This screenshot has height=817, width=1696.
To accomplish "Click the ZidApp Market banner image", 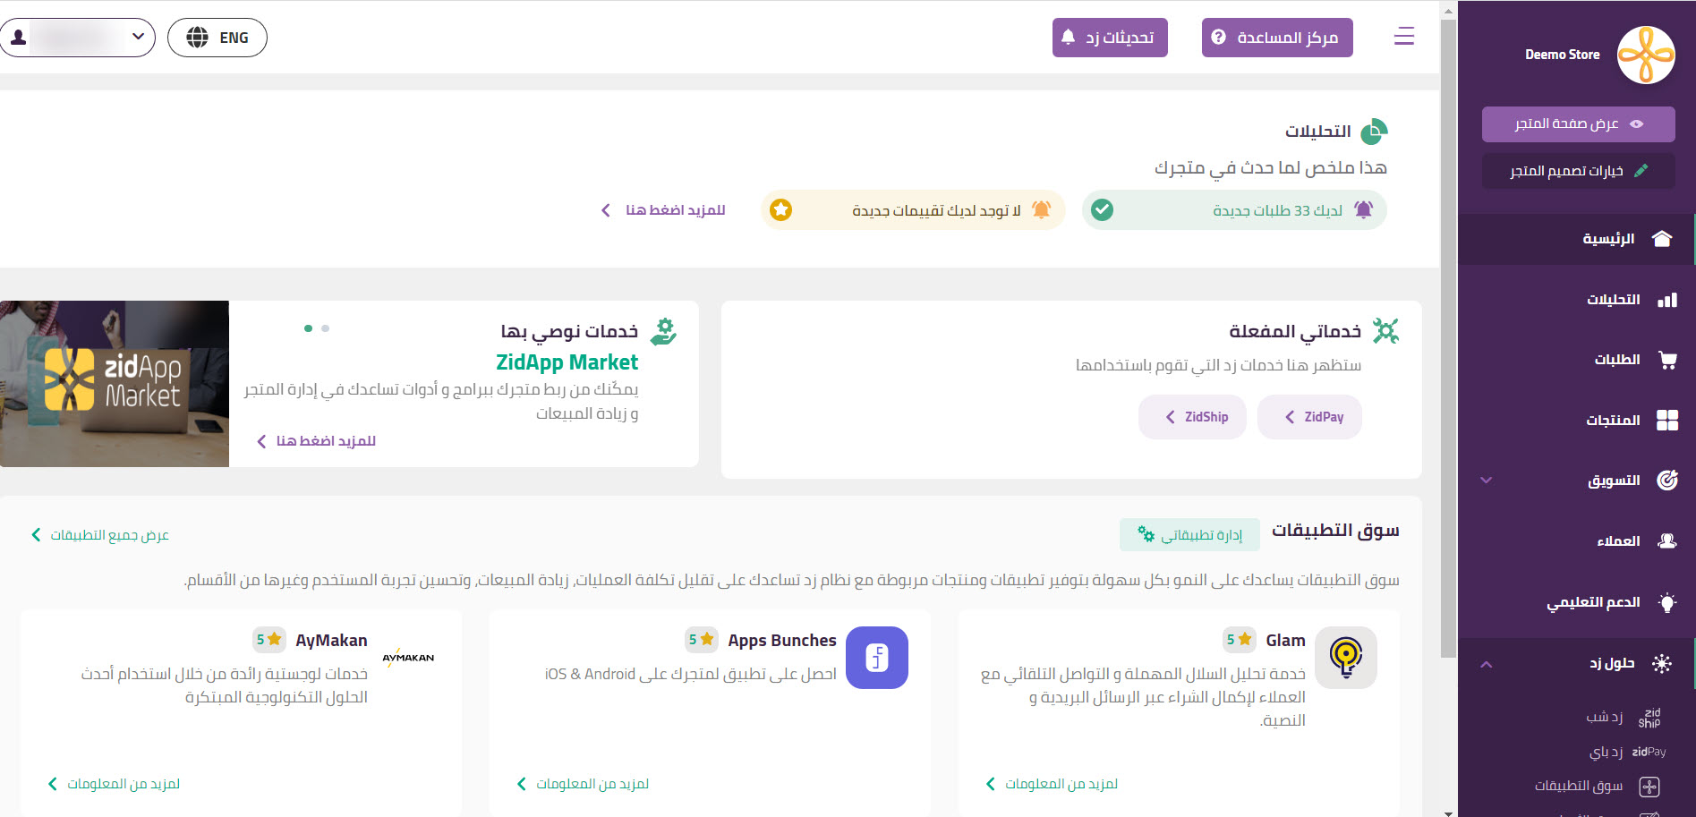I will pyautogui.click(x=115, y=384).
